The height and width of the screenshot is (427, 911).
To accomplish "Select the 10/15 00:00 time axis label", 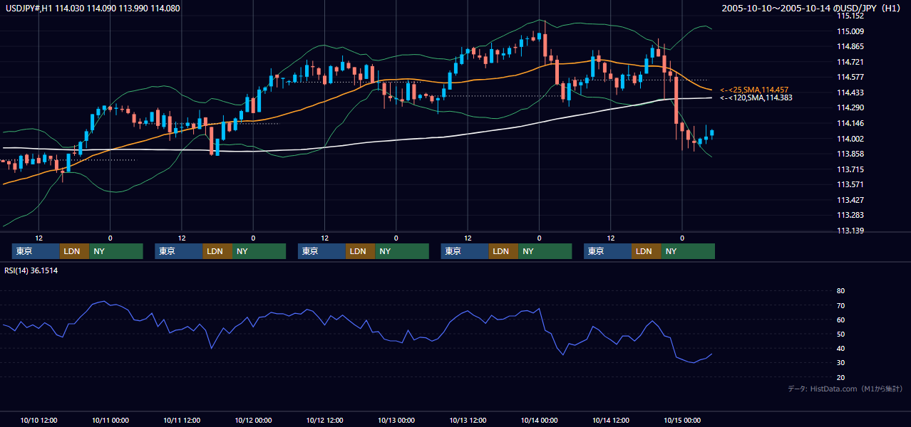I will pos(682,420).
